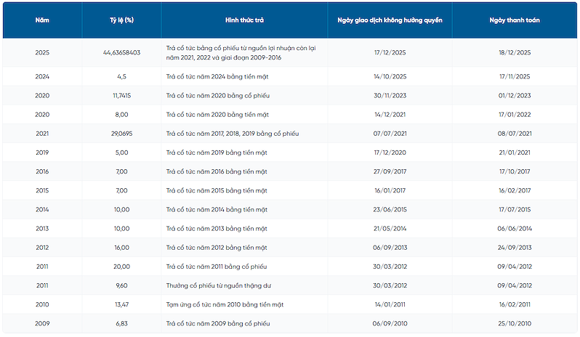580x337 pixels.
Task: Click 'Tạm ứng cổ tức năm 2010 bằng tiền mặt'
Action: (225, 305)
